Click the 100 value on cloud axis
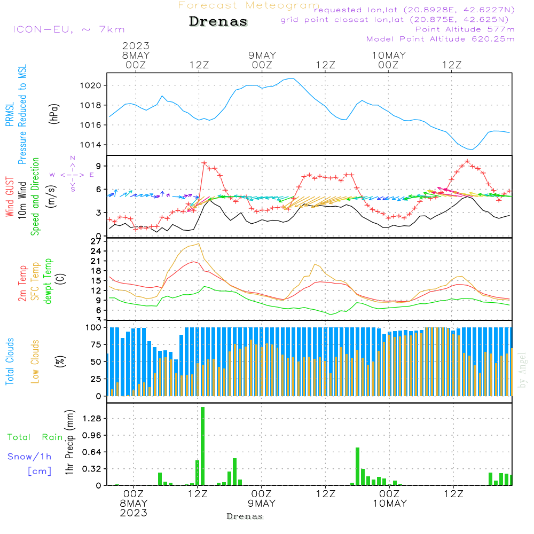The image size is (534, 534). click(93, 327)
